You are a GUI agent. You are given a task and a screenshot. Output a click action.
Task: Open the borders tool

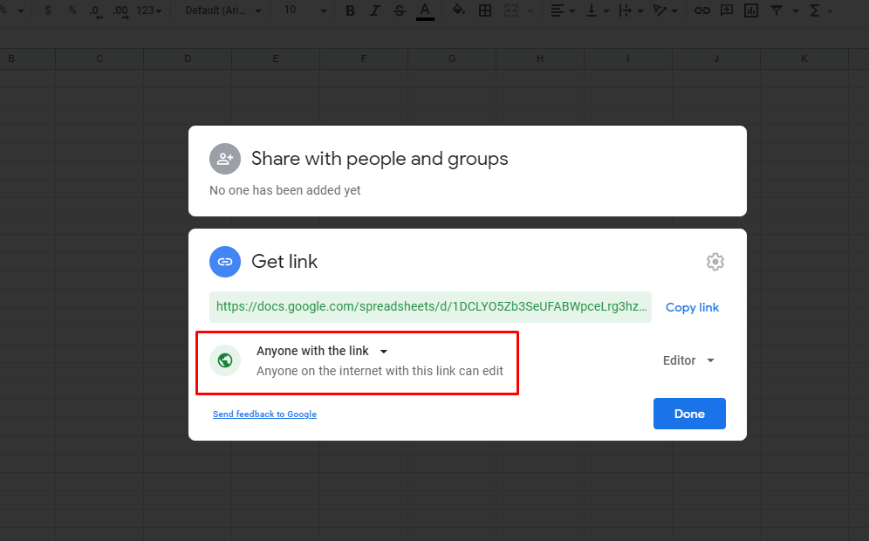coord(485,10)
